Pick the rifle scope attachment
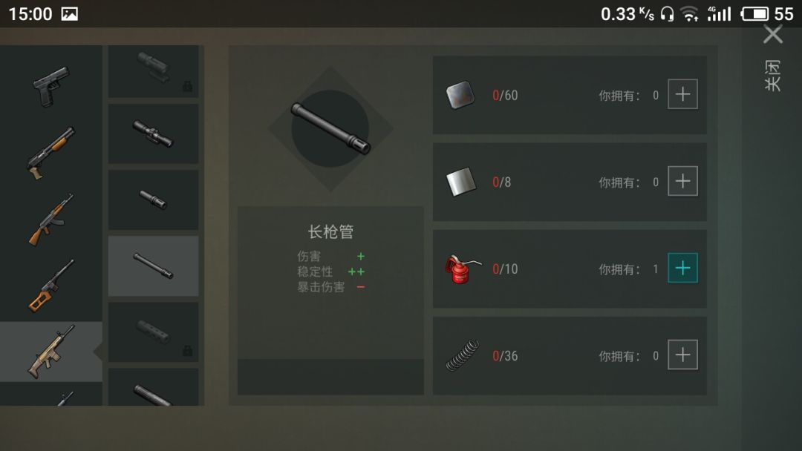The height and width of the screenshot is (451, 802). point(154,134)
